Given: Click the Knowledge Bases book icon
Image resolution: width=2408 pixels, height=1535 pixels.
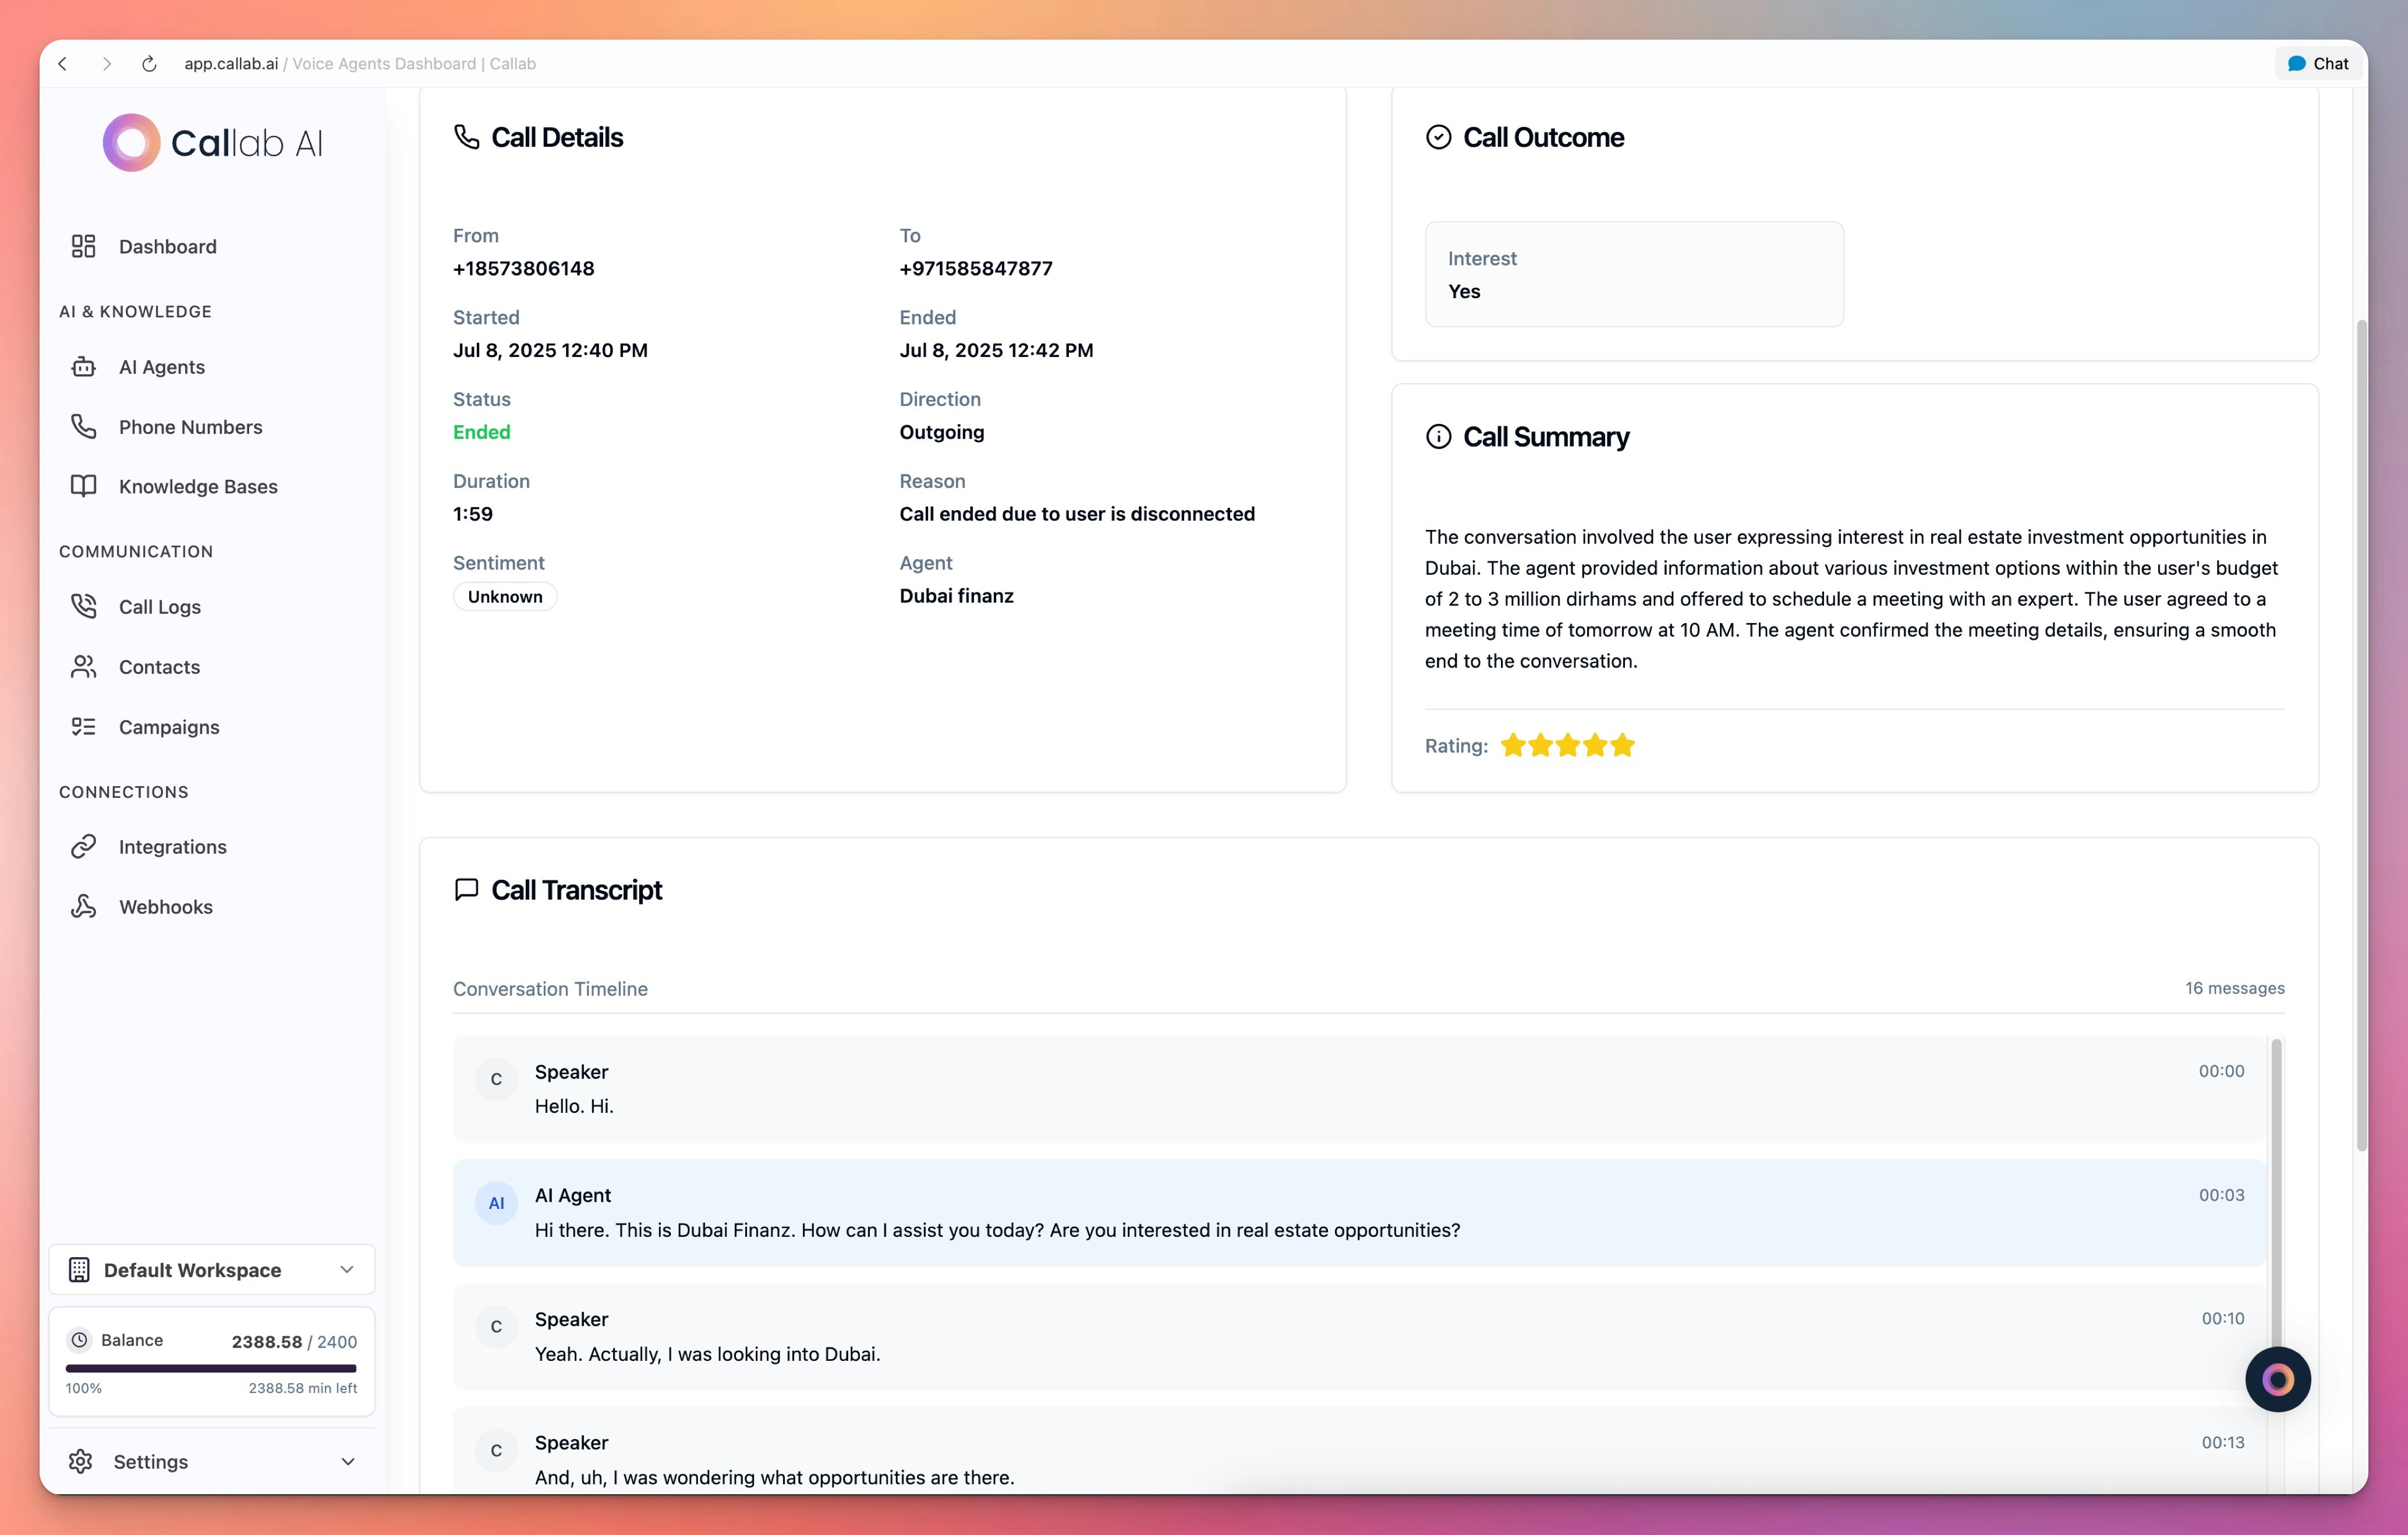Looking at the screenshot, I should coord(83,486).
